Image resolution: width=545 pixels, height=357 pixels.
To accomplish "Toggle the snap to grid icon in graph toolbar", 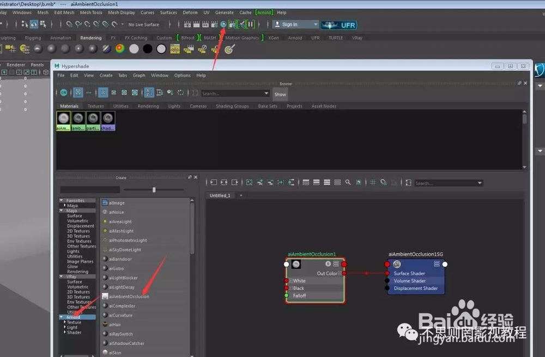I will coord(384,182).
